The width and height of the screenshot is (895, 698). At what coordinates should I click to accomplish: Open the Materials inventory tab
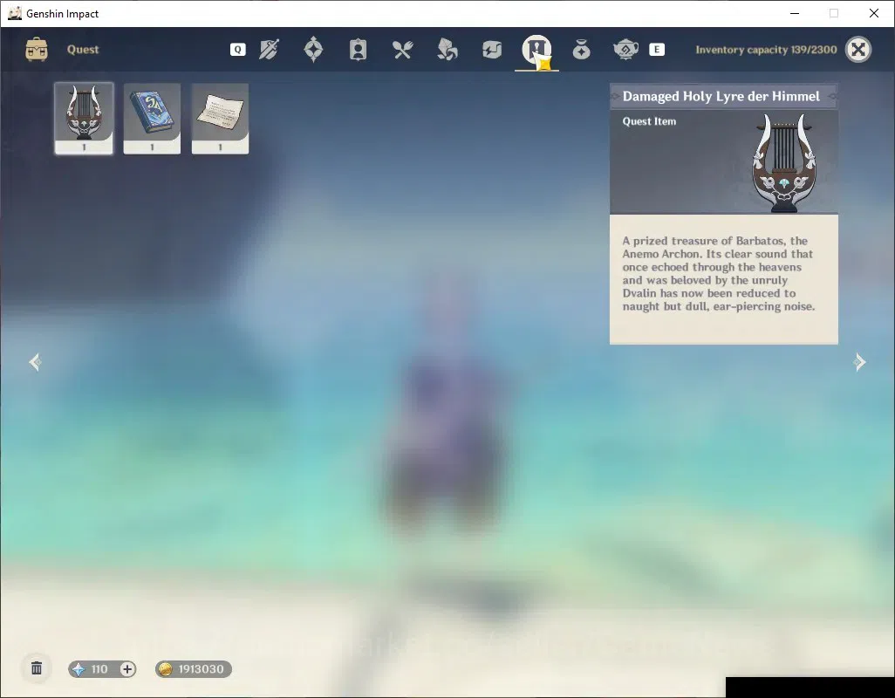pos(447,50)
